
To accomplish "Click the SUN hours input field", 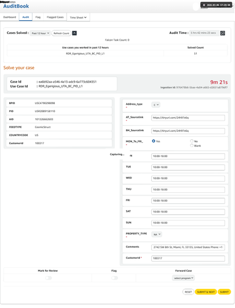I will tap(188, 223).
